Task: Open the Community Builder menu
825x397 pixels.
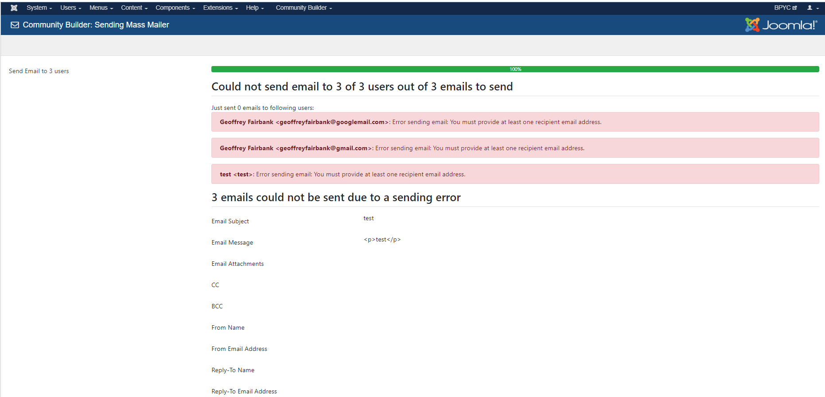Action: (x=304, y=8)
